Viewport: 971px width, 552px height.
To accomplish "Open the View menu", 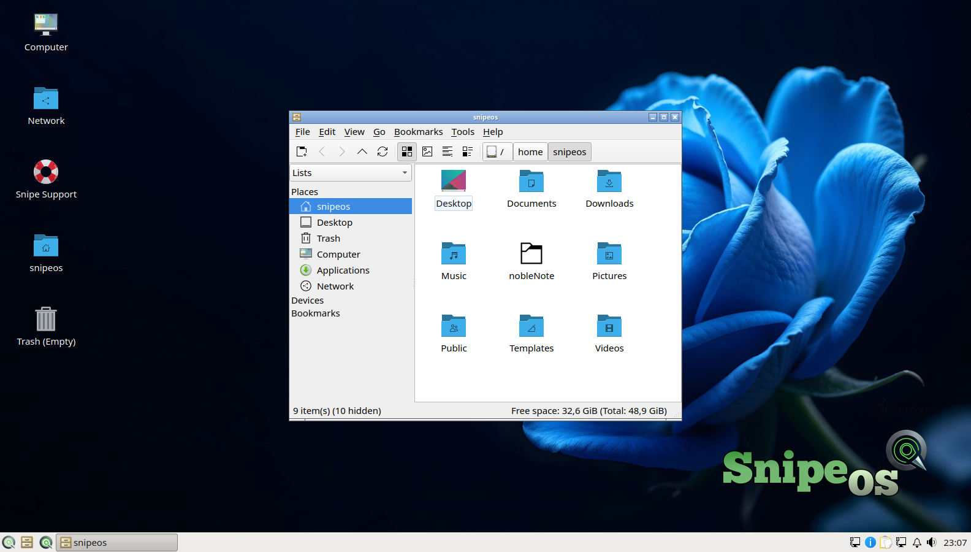I will coord(354,132).
